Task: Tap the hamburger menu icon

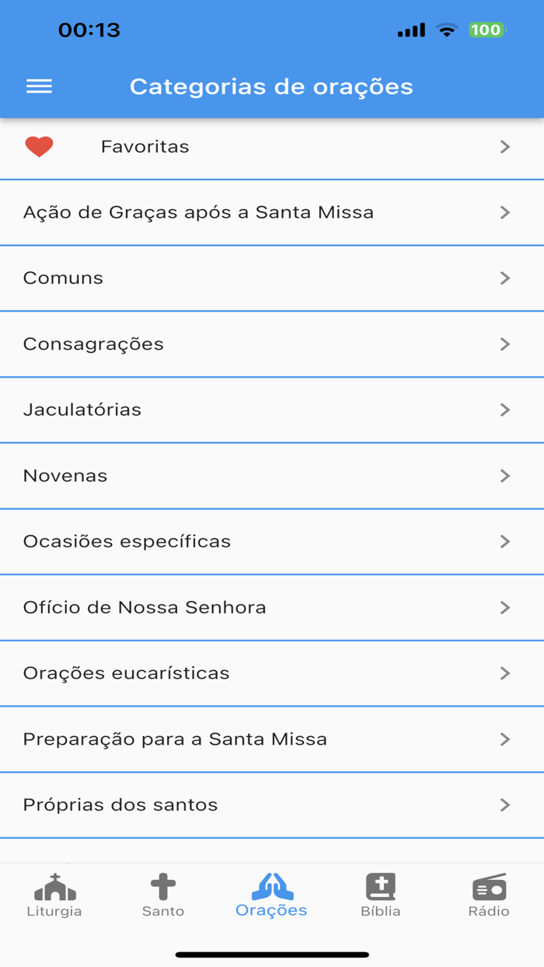Action: 38,86
